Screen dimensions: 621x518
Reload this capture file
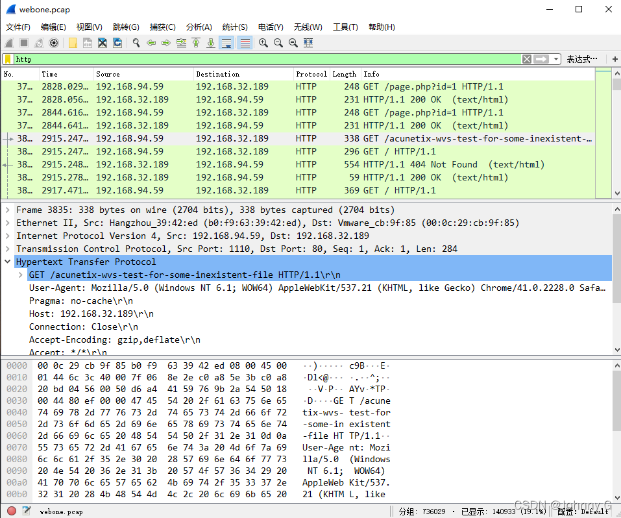tap(117, 43)
